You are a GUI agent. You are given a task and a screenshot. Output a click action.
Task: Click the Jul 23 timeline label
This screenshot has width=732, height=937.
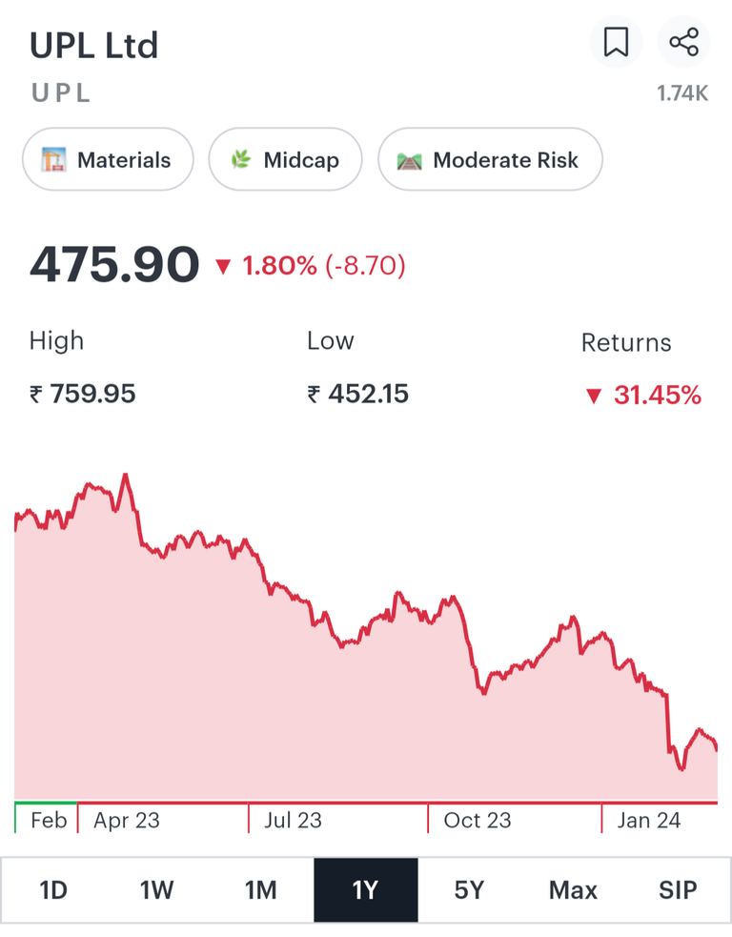click(x=293, y=821)
